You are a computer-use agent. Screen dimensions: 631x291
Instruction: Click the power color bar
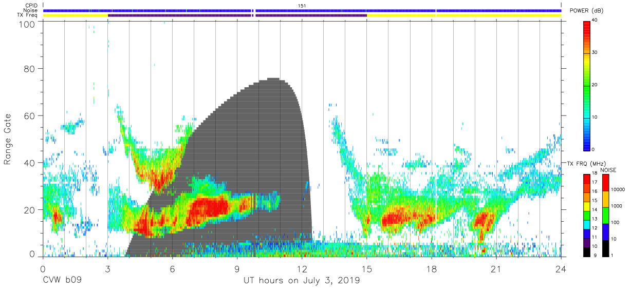(x=587, y=85)
